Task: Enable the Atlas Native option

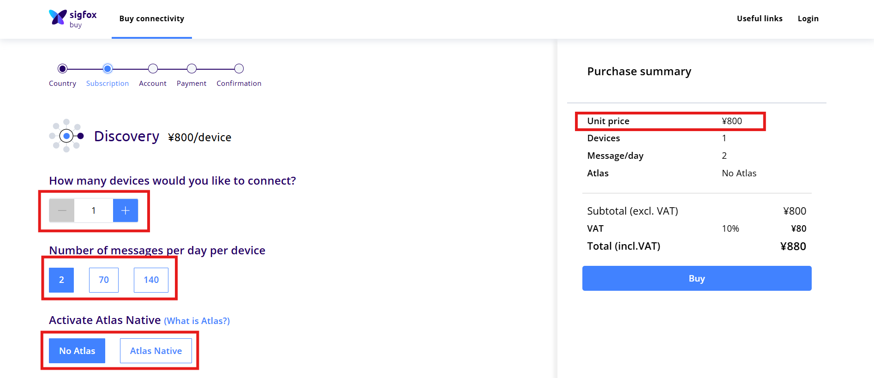Action: (x=156, y=351)
